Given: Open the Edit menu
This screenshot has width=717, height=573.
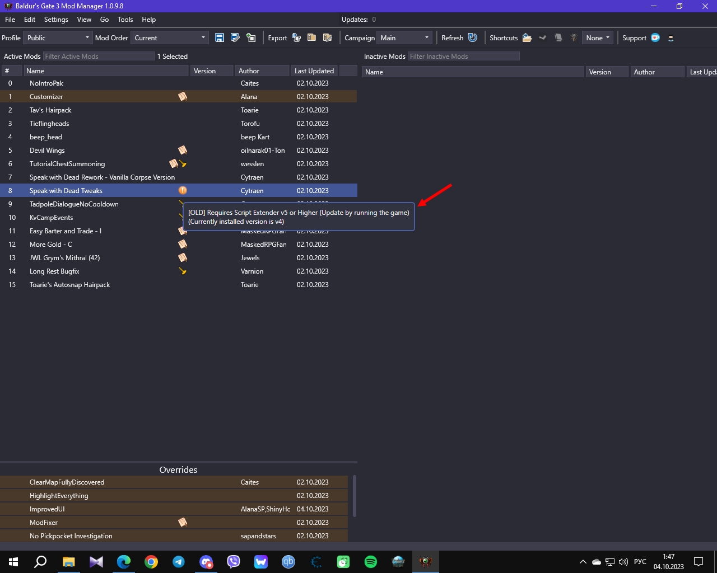Looking at the screenshot, I should [30, 19].
